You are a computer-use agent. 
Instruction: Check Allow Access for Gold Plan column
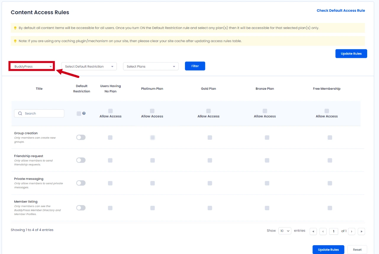pyautogui.click(x=209, y=111)
